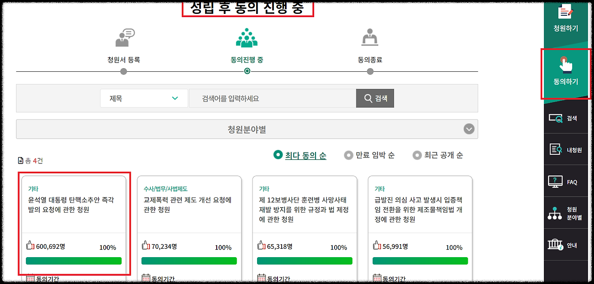Click the 교제폭력 petition progress bar
Viewport: 594px width, 284px height.
coord(189,260)
